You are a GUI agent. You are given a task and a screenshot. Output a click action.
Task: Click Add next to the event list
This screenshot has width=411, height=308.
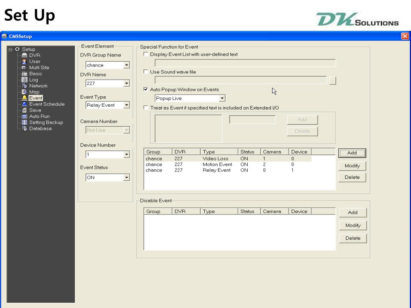[352, 153]
